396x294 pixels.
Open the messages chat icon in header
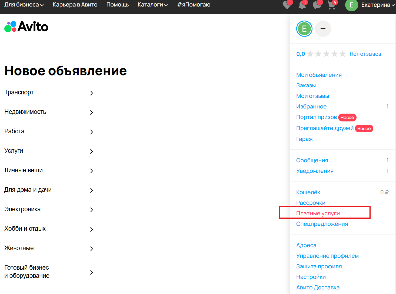coord(317,5)
